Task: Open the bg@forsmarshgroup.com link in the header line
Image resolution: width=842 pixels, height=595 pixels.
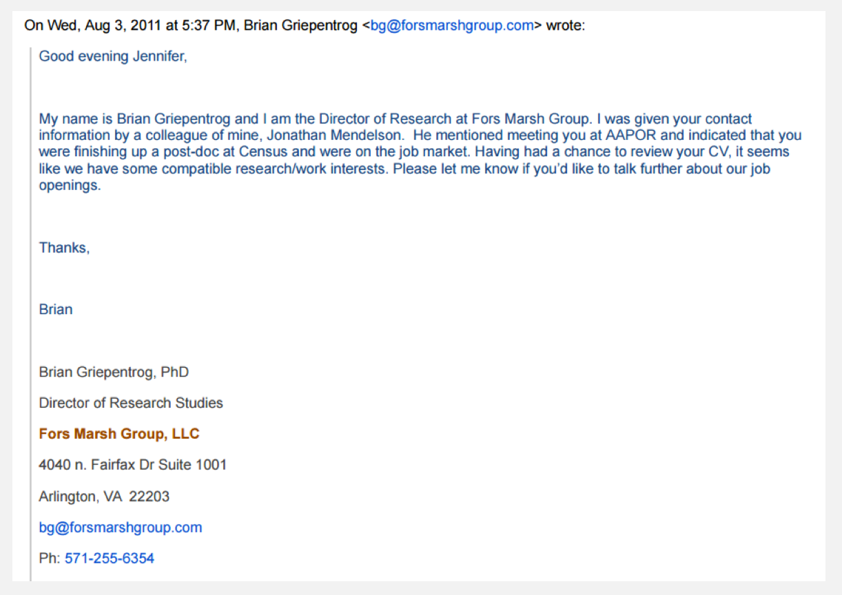Action: coord(452,26)
